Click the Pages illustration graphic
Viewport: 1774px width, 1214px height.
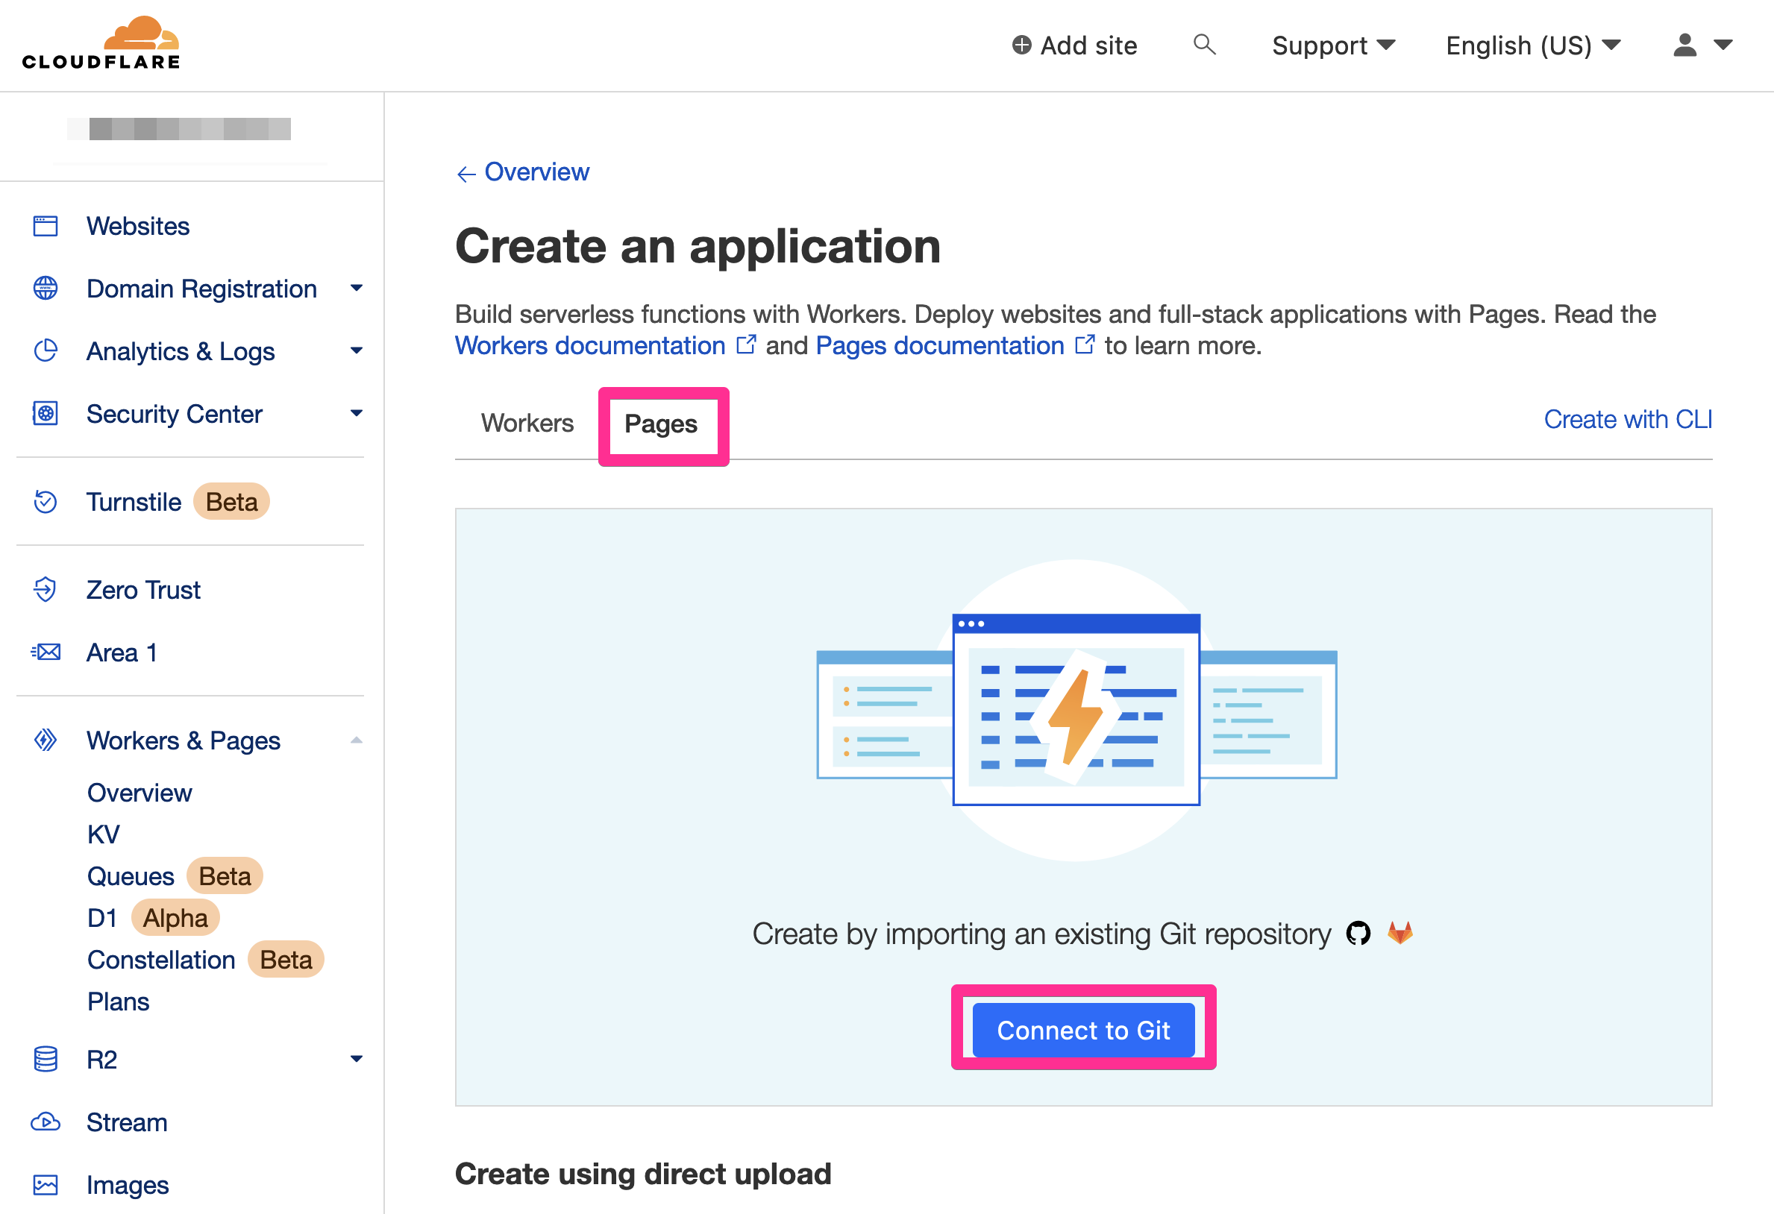pyautogui.click(x=1076, y=711)
